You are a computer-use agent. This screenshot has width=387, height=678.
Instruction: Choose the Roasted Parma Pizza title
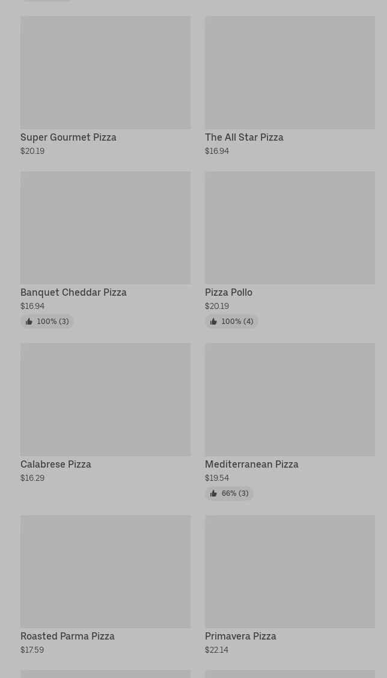click(67, 636)
